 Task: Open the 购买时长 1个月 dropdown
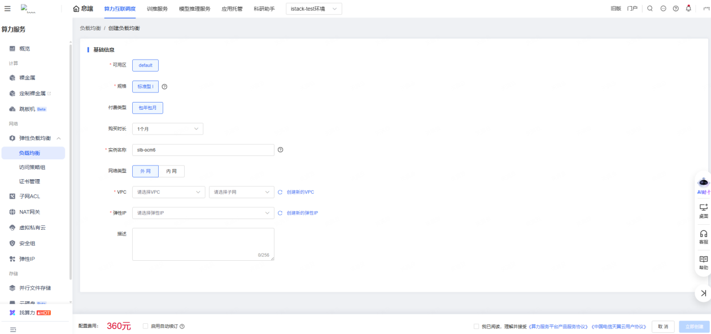point(167,129)
